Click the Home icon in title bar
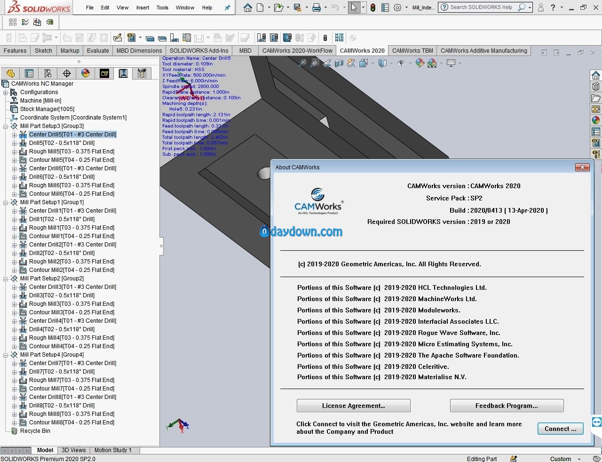The width and height of the screenshot is (602, 462). coord(248,8)
